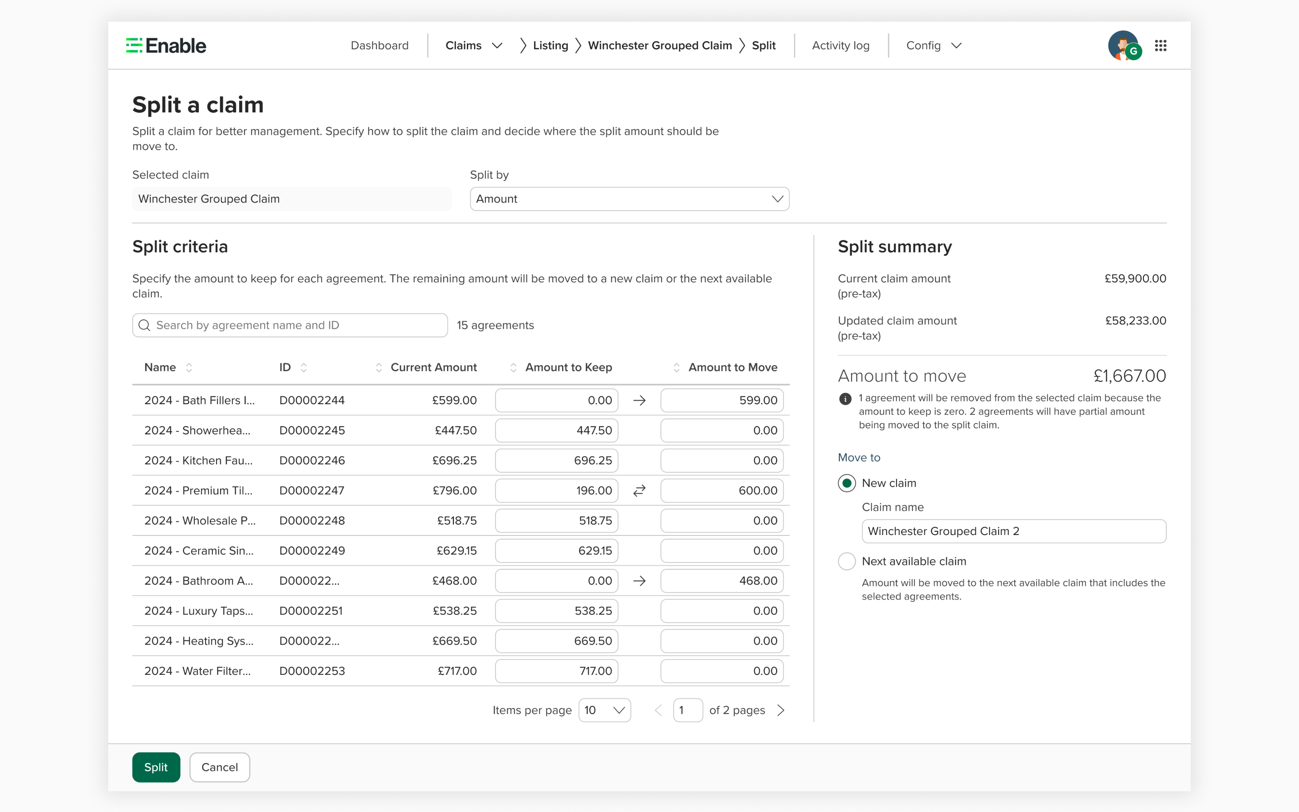
Task: Click the next page chevron in pagination
Action: (x=781, y=710)
